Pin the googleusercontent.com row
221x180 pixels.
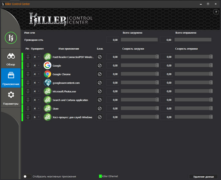click(x=28, y=83)
